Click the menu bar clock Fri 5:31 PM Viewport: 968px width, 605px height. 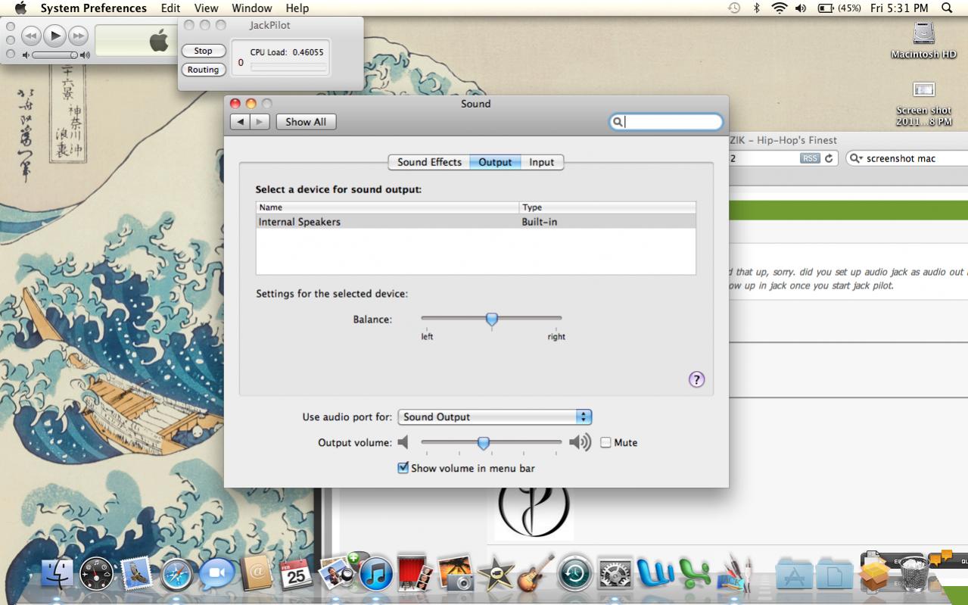pyautogui.click(x=899, y=8)
